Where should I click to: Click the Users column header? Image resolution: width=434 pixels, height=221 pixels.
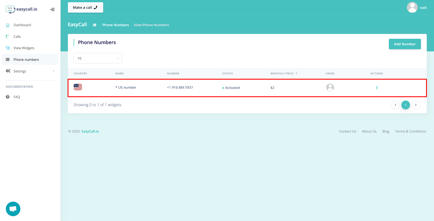click(330, 74)
